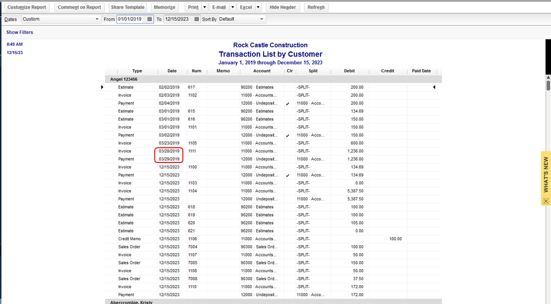
Task: Open the To date calendar picker
Action: [197, 19]
